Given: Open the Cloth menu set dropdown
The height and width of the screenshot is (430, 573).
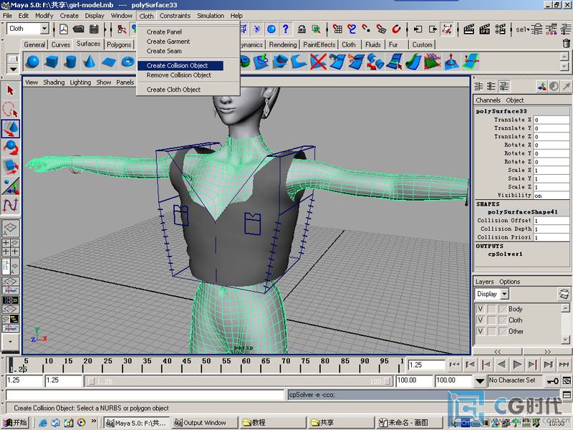Looking at the screenshot, I should [44, 29].
